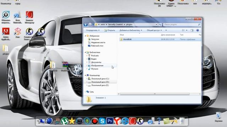Viewport: 227px width, 127px height.
Task: Open uTorrent from the dock
Action: point(64,121)
